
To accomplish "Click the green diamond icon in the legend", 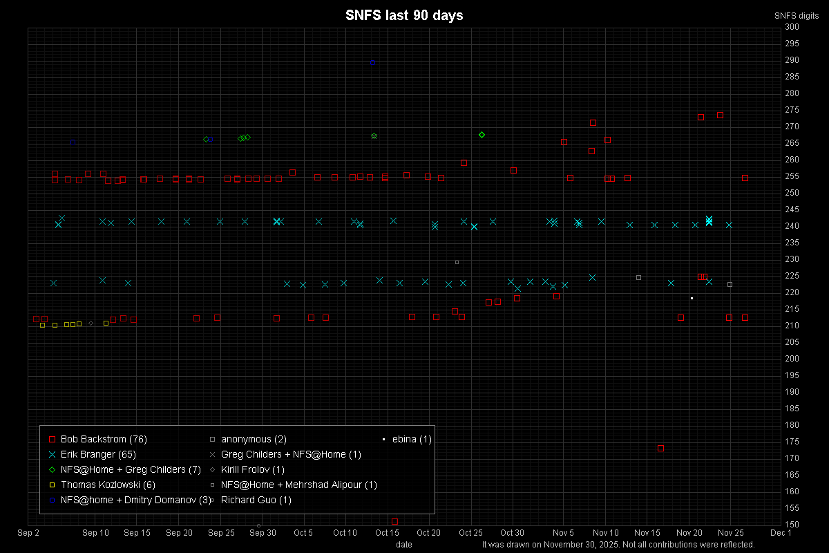I will (x=52, y=469).
